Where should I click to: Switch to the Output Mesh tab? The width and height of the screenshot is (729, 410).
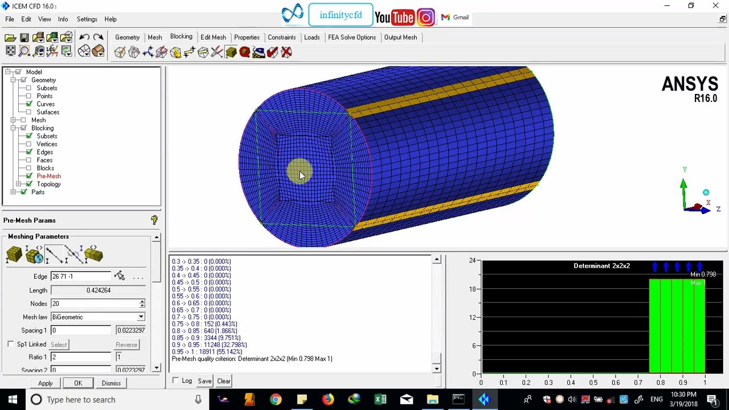pyautogui.click(x=400, y=37)
